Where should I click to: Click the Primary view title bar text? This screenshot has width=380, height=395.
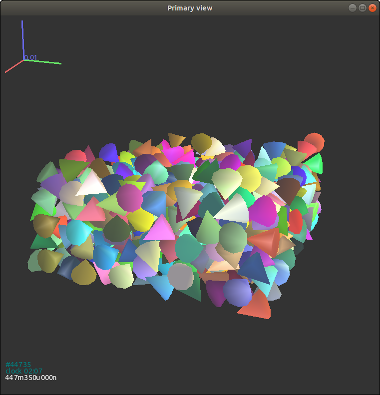190,7
